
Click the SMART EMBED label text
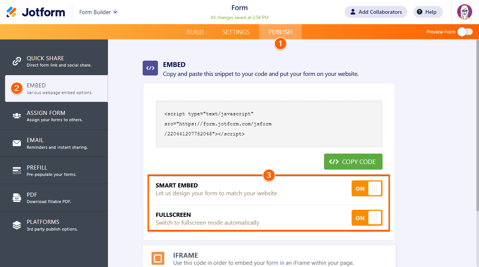(177, 185)
